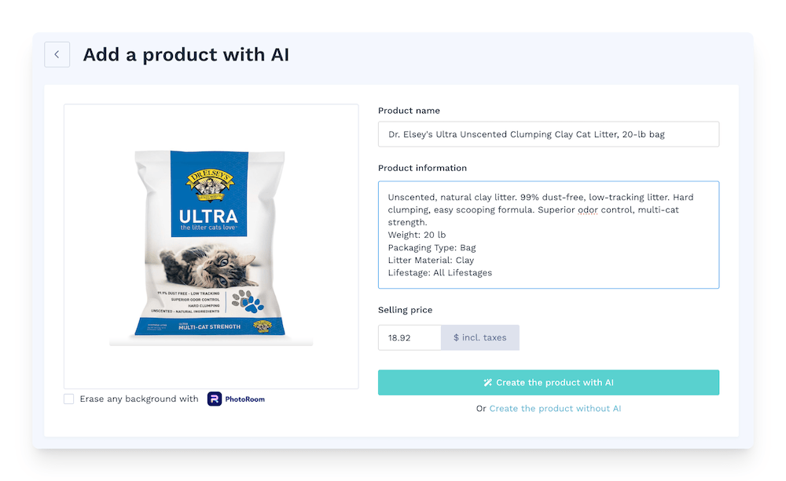786x481 pixels.
Task: Select the selling price field showing 18.92
Action: pyautogui.click(x=409, y=337)
